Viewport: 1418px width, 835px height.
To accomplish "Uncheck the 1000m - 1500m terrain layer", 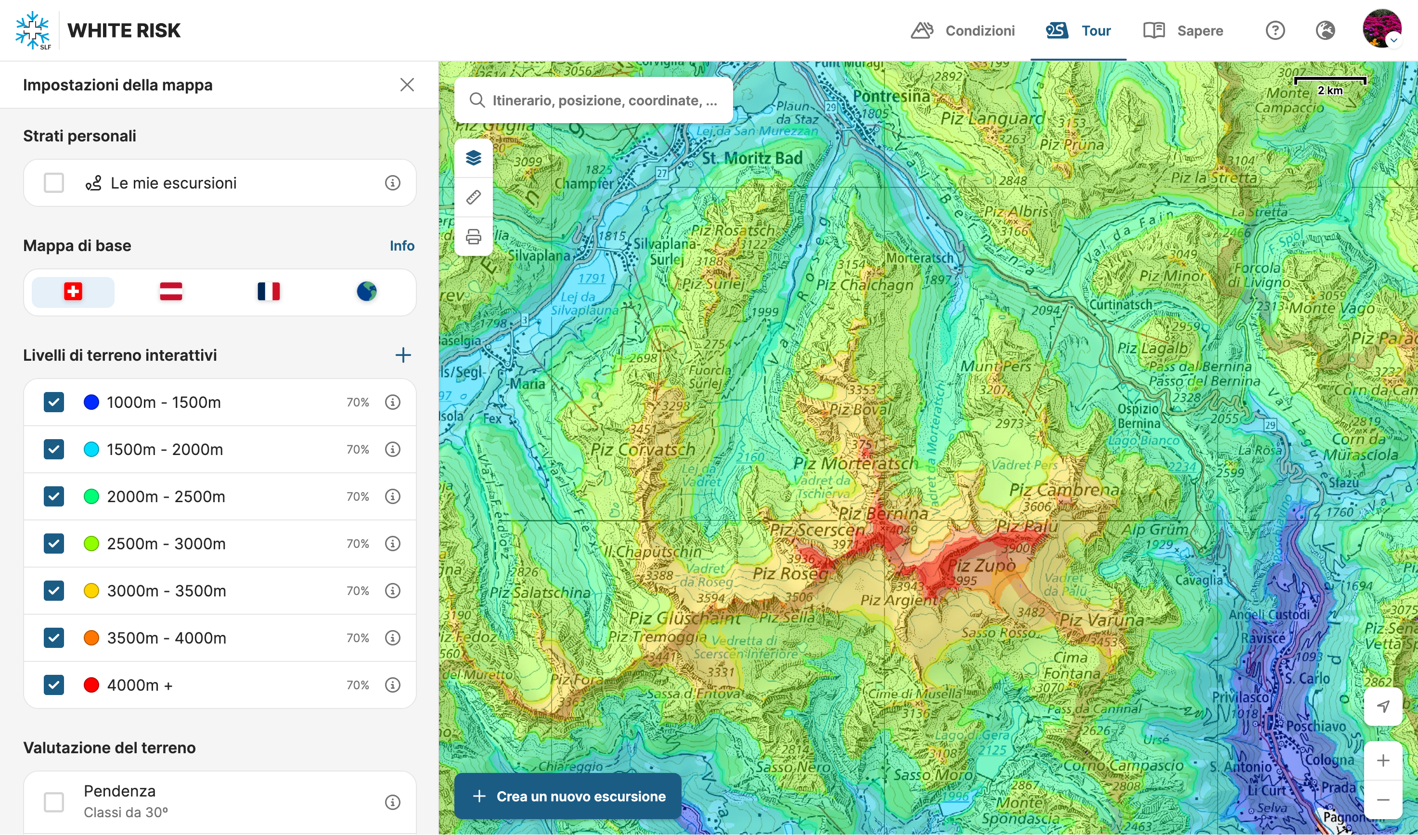I will (x=54, y=402).
